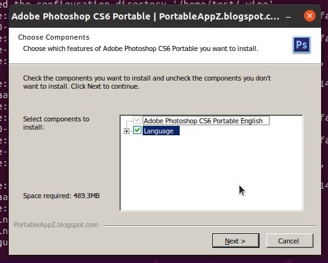Click the greyed Photoshop CS6 Portable English checkbox
This screenshot has height=263, width=328.
[x=137, y=120]
